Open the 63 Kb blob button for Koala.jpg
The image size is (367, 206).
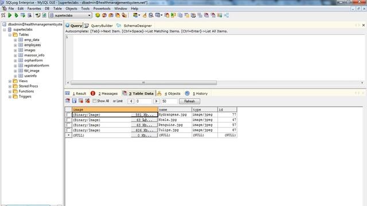coord(145,120)
